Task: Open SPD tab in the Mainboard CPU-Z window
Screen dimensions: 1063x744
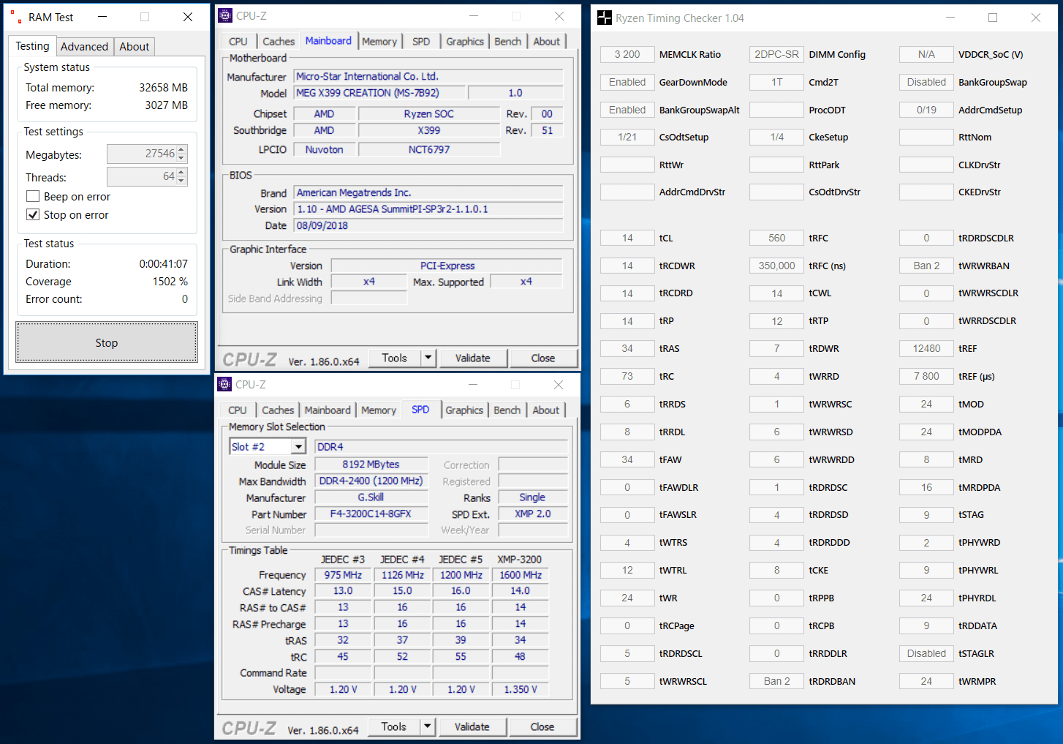Action: click(421, 42)
